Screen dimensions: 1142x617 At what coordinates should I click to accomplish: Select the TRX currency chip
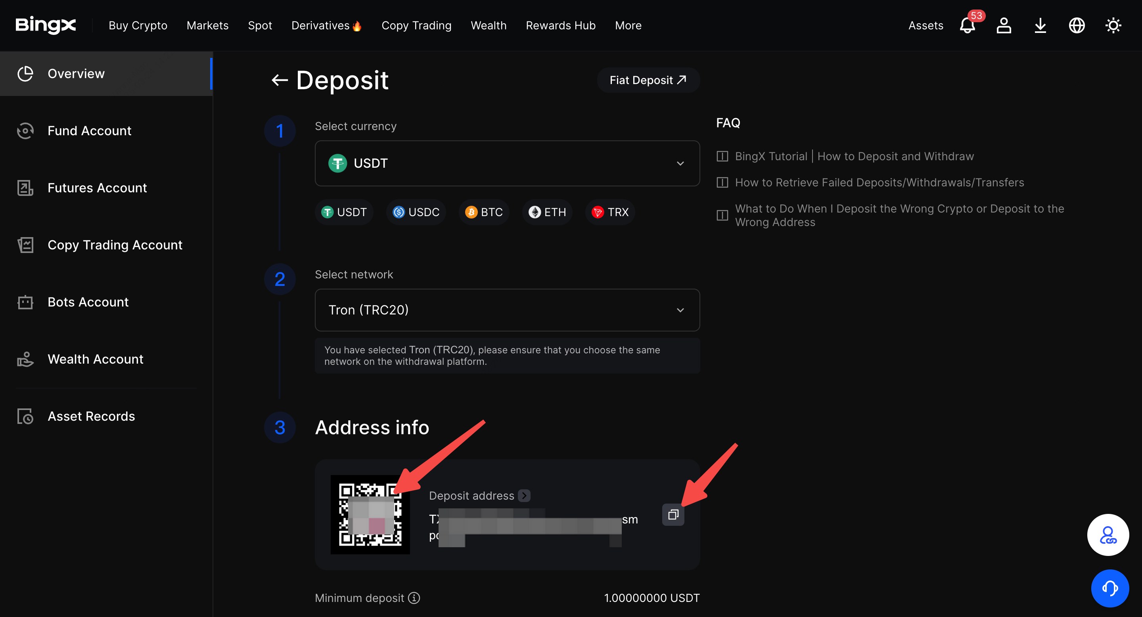click(x=609, y=212)
